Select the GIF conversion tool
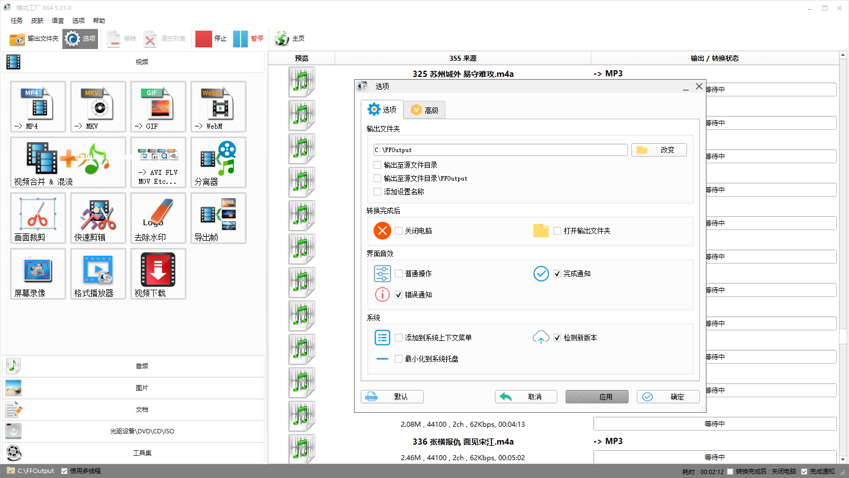This screenshot has height=478, width=849. [x=158, y=106]
